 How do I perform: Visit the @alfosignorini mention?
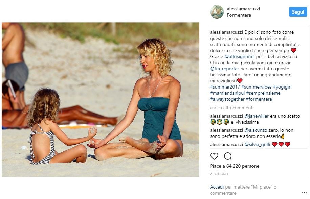coord(239,57)
